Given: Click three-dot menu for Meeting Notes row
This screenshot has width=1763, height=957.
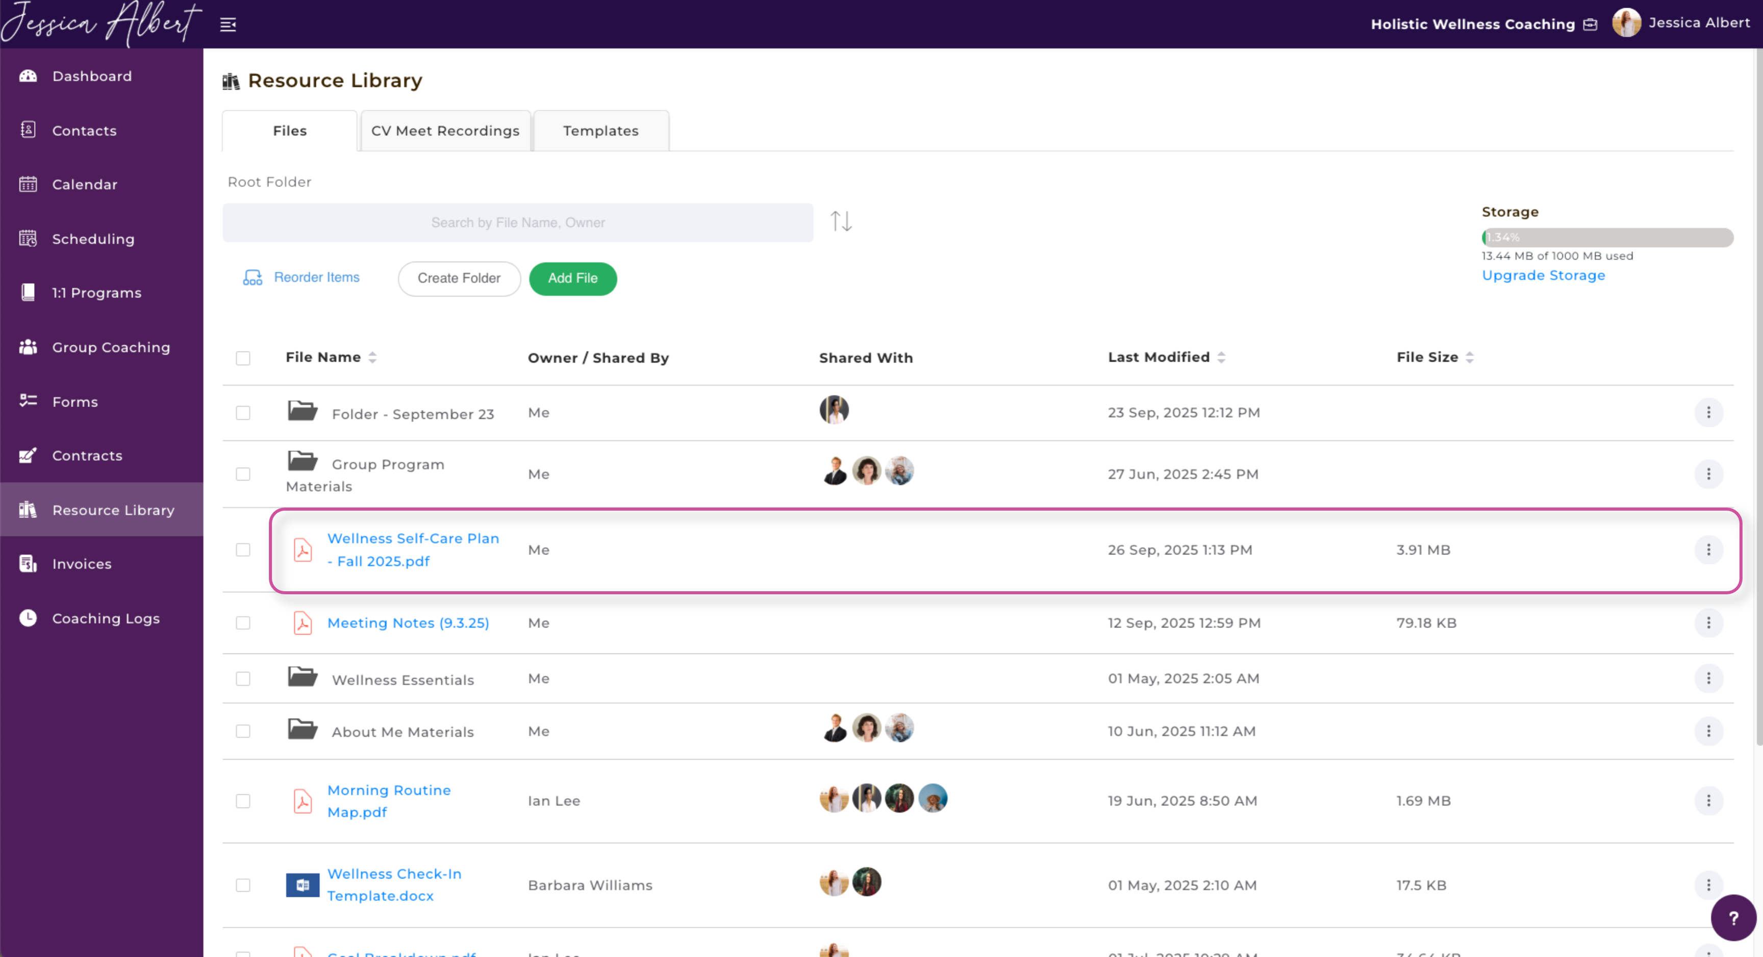Looking at the screenshot, I should [1708, 622].
